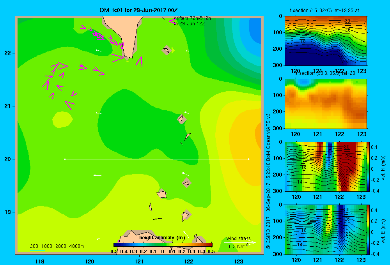Click the "to 29-Jun 12Z" label

pos(190,24)
